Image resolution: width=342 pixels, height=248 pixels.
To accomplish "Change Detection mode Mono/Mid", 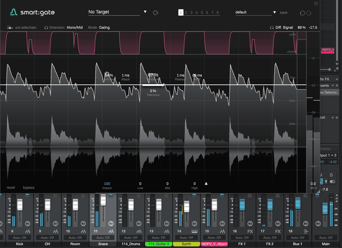I will 74,27.
